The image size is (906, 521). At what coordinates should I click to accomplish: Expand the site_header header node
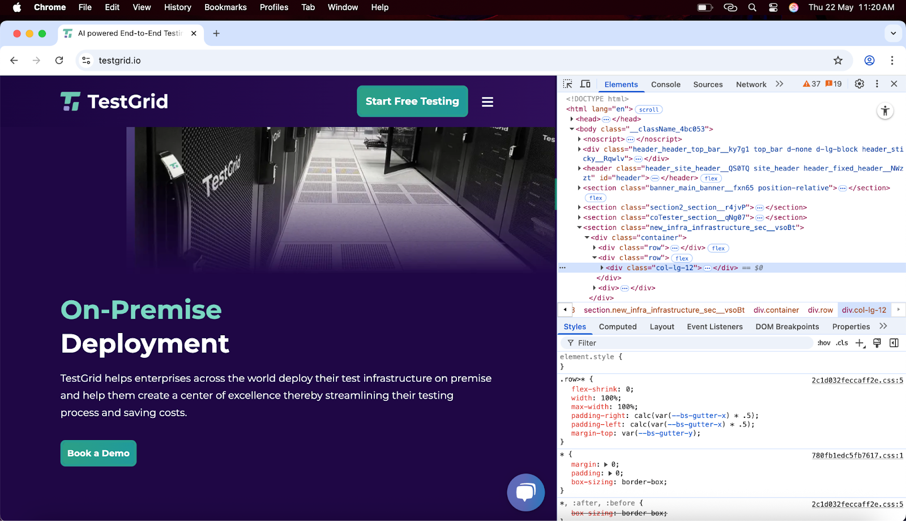tap(579, 168)
